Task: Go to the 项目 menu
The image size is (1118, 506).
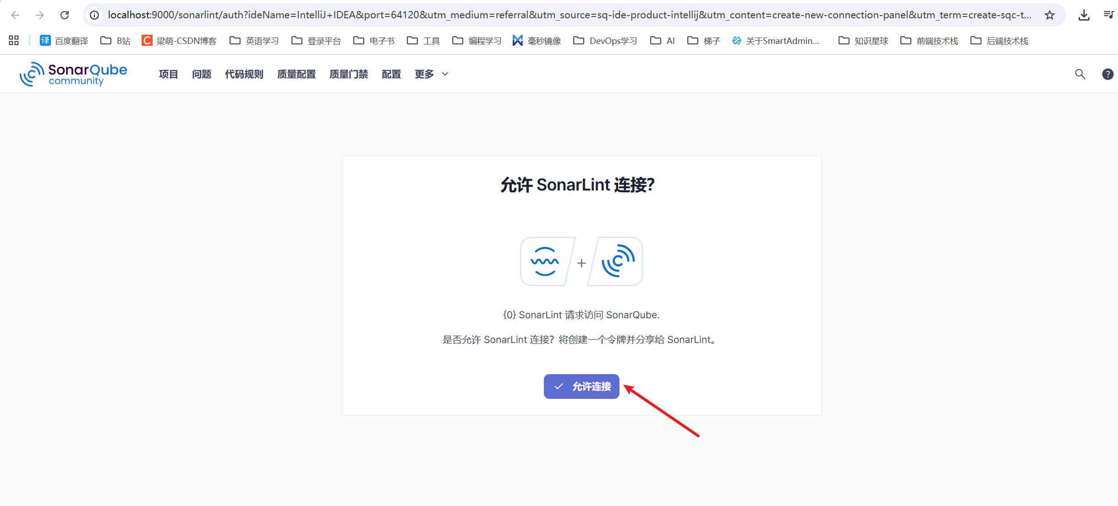Action: 168,74
